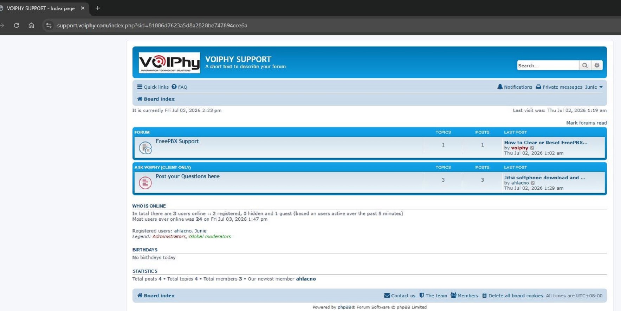Viewport: 621px width, 311px height.
Task: Click the phpBB link in the footer
Action: point(344,307)
